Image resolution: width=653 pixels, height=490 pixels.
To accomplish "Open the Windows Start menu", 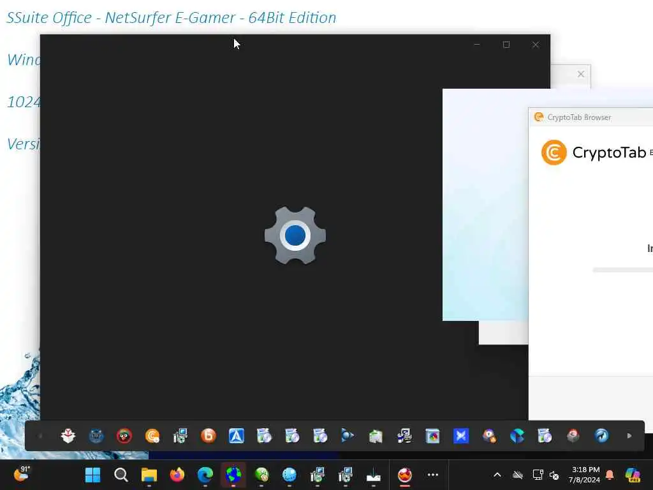I will tap(92, 475).
